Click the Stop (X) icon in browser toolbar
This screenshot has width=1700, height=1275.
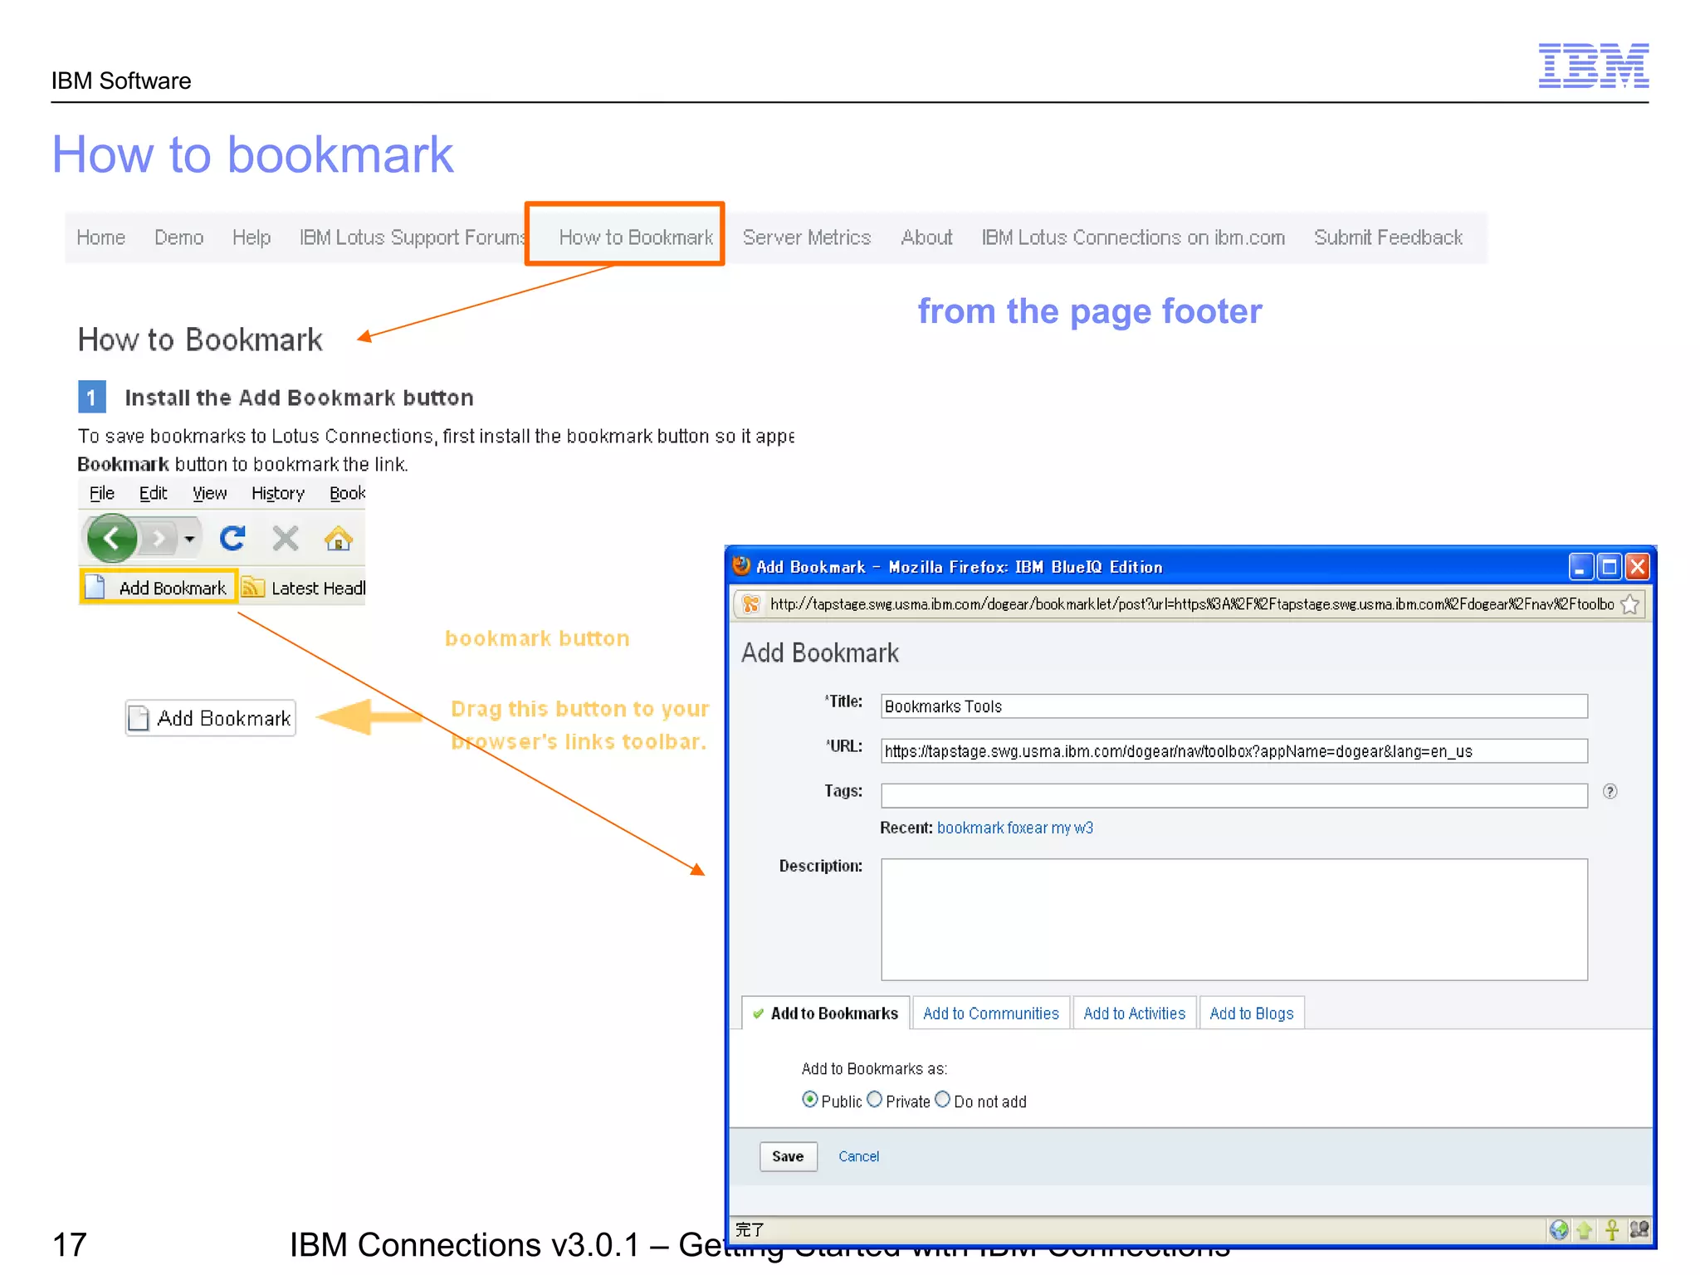tap(286, 539)
